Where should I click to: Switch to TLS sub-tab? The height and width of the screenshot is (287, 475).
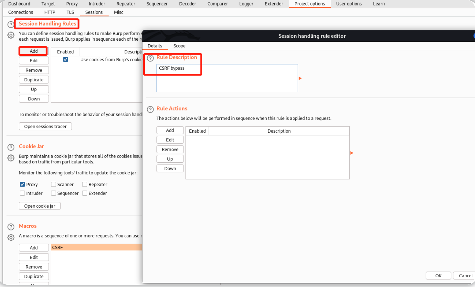pyautogui.click(x=70, y=12)
